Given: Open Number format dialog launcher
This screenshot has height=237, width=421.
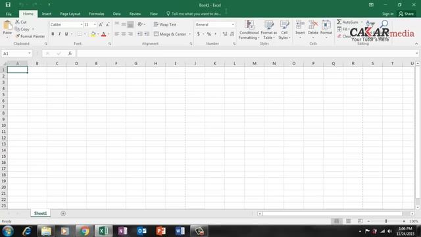Looking at the screenshot, I should coord(234,43).
